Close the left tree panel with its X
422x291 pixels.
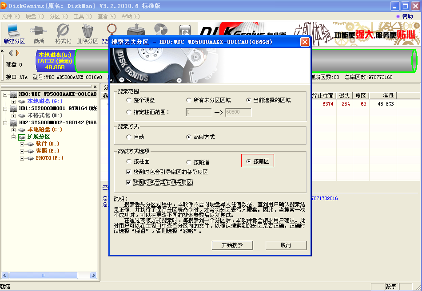pyautogui.click(x=95, y=87)
